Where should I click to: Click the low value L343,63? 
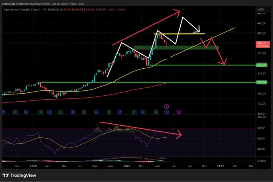click(89, 10)
